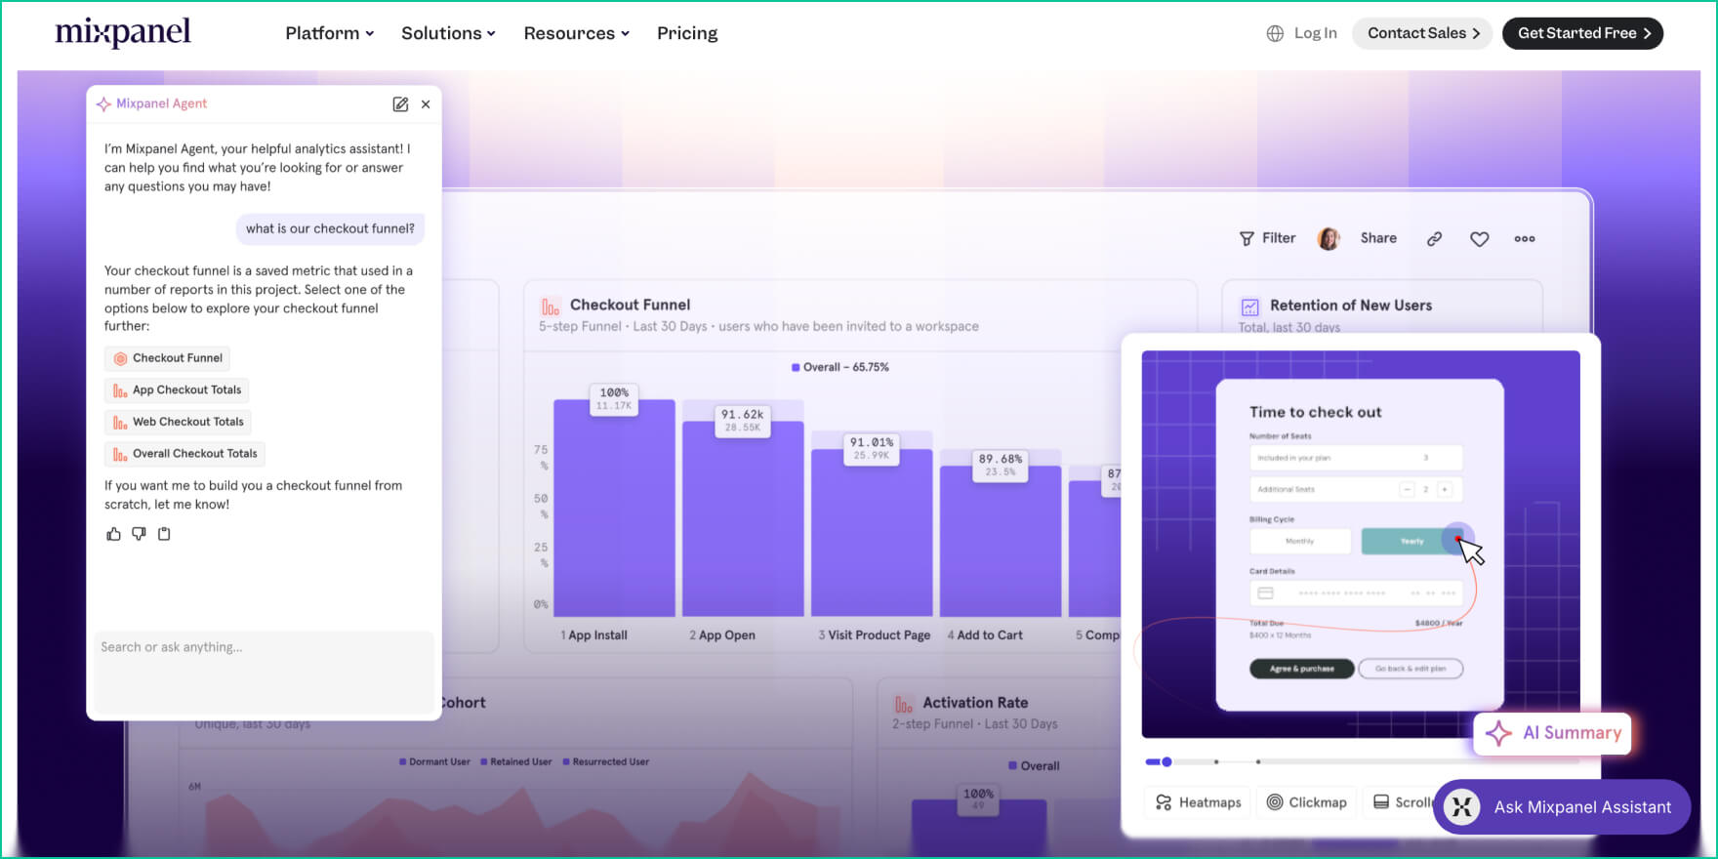The height and width of the screenshot is (859, 1718).
Task: Favorite the dashboard with heart icon
Action: (x=1480, y=239)
